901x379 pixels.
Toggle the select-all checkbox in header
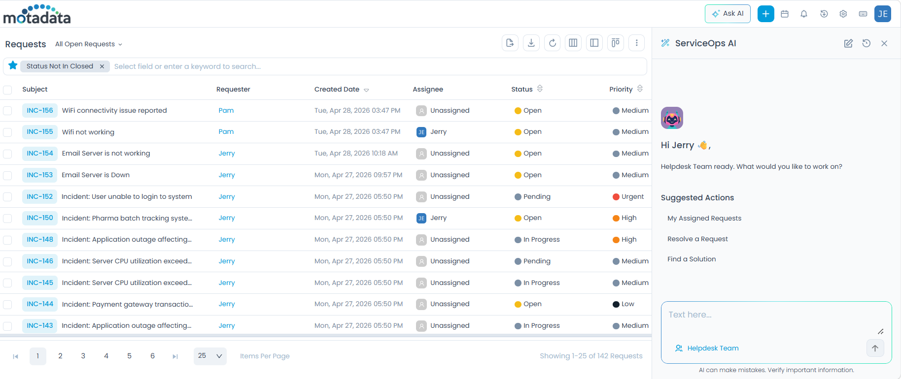click(7, 90)
